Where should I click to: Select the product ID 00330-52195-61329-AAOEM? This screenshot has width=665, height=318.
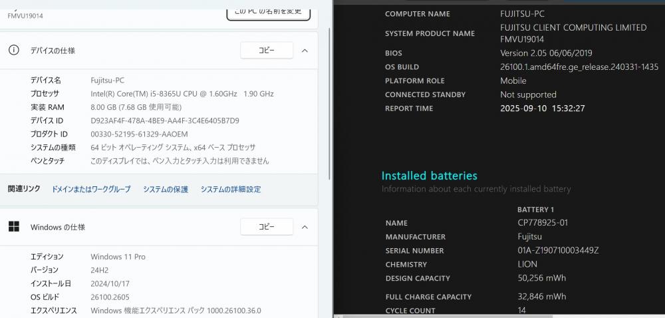click(x=139, y=134)
